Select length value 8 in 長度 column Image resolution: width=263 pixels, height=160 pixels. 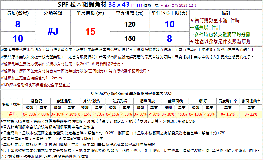(x=18, y=24)
